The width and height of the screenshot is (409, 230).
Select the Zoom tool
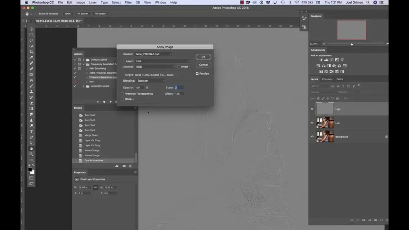tap(31, 155)
